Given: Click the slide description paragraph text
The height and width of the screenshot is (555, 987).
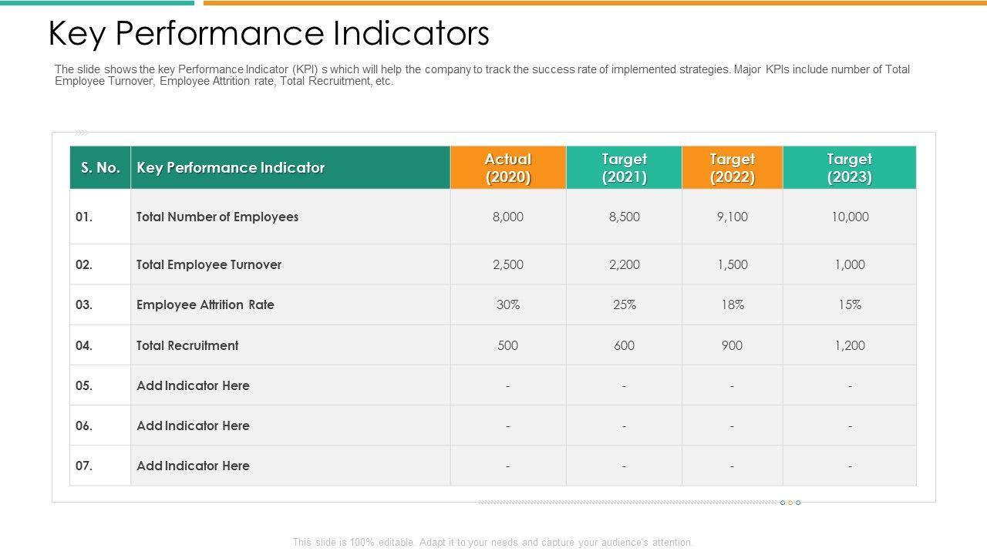Looking at the screenshot, I should [x=482, y=75].
